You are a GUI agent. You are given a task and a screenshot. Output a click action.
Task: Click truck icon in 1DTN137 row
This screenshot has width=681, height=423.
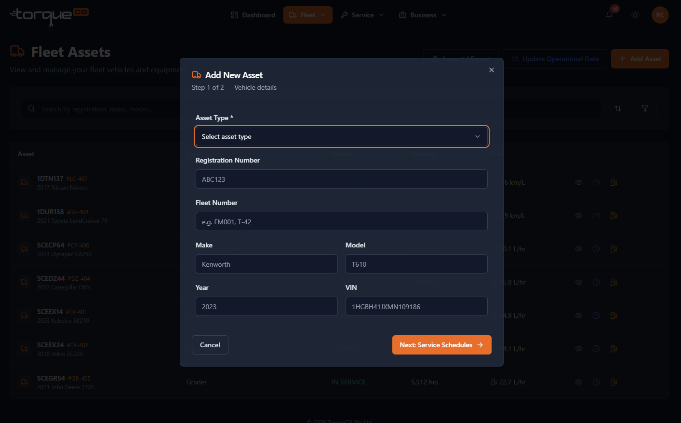click(x=25, y=182)
